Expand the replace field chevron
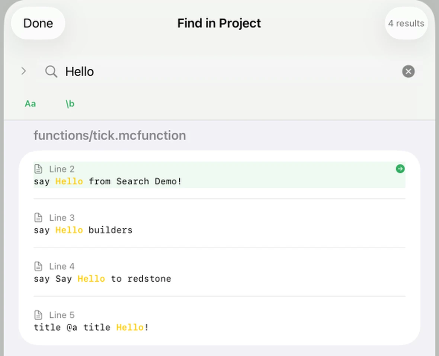The image size is (439, 356). 24,71
